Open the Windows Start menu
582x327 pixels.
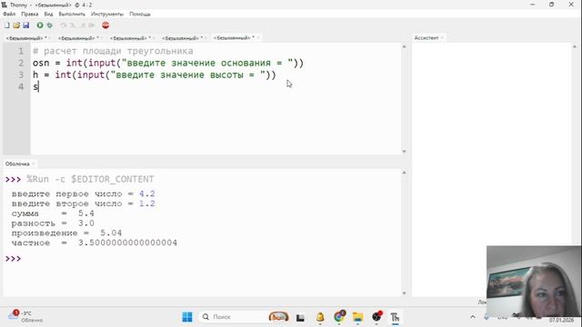click(x=187, y=317)
